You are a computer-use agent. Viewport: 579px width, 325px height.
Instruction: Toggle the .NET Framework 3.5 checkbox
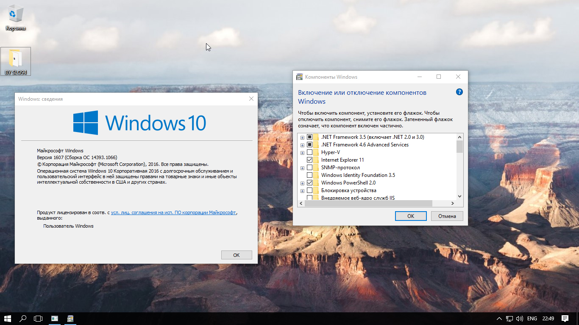pos(309,137)
